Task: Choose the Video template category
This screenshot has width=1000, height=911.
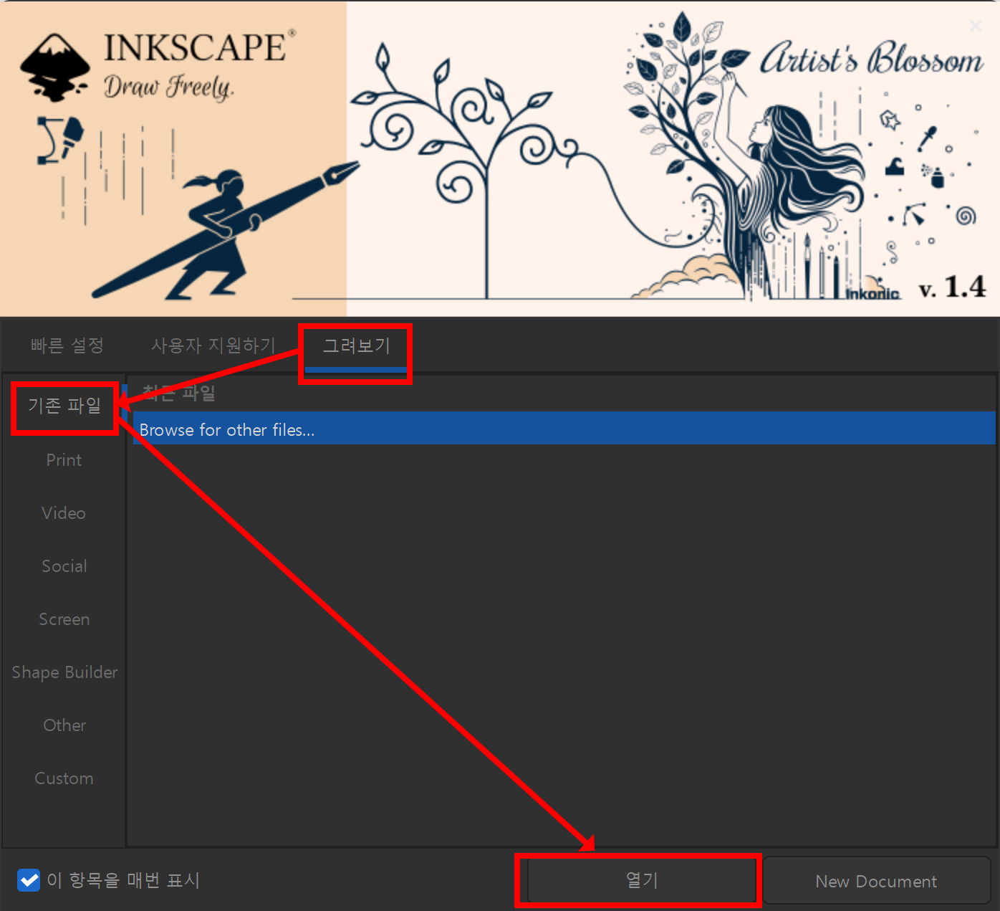Action: [64, 513]
